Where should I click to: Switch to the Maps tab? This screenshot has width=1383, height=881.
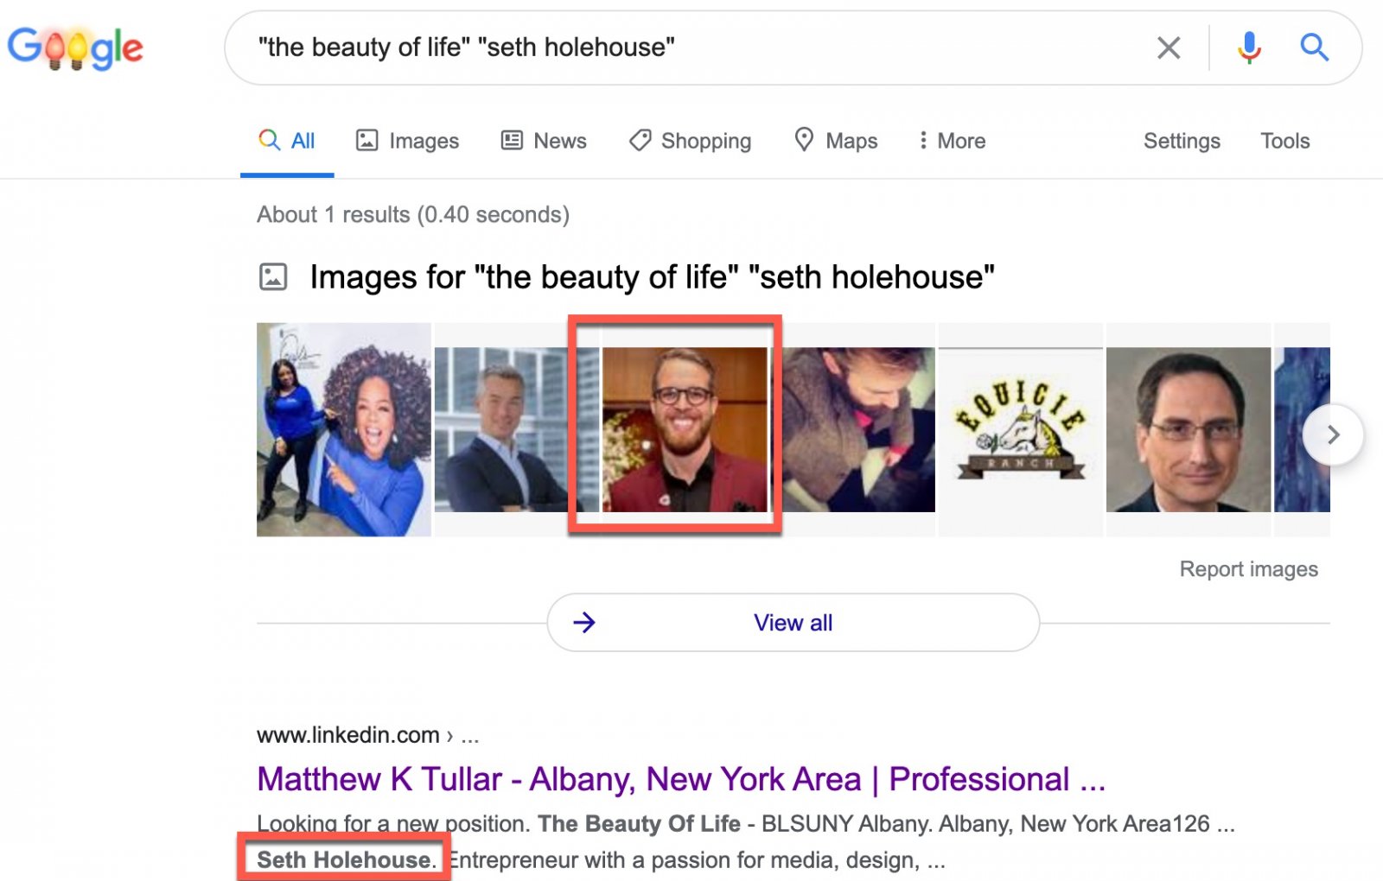836,141
